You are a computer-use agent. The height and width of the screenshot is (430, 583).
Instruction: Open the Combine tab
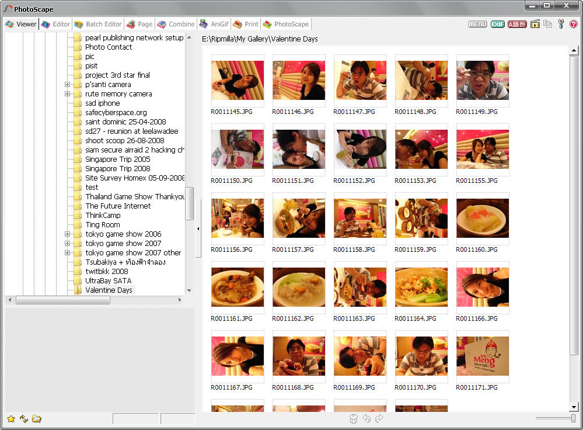pos(176,24)
